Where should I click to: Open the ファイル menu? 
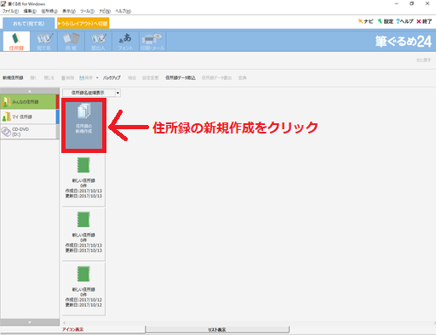[10, 11]
